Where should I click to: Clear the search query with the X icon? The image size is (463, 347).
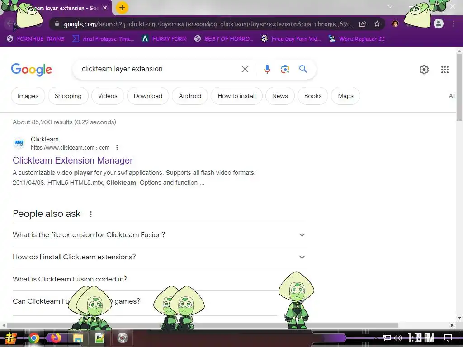pos(245,69)
